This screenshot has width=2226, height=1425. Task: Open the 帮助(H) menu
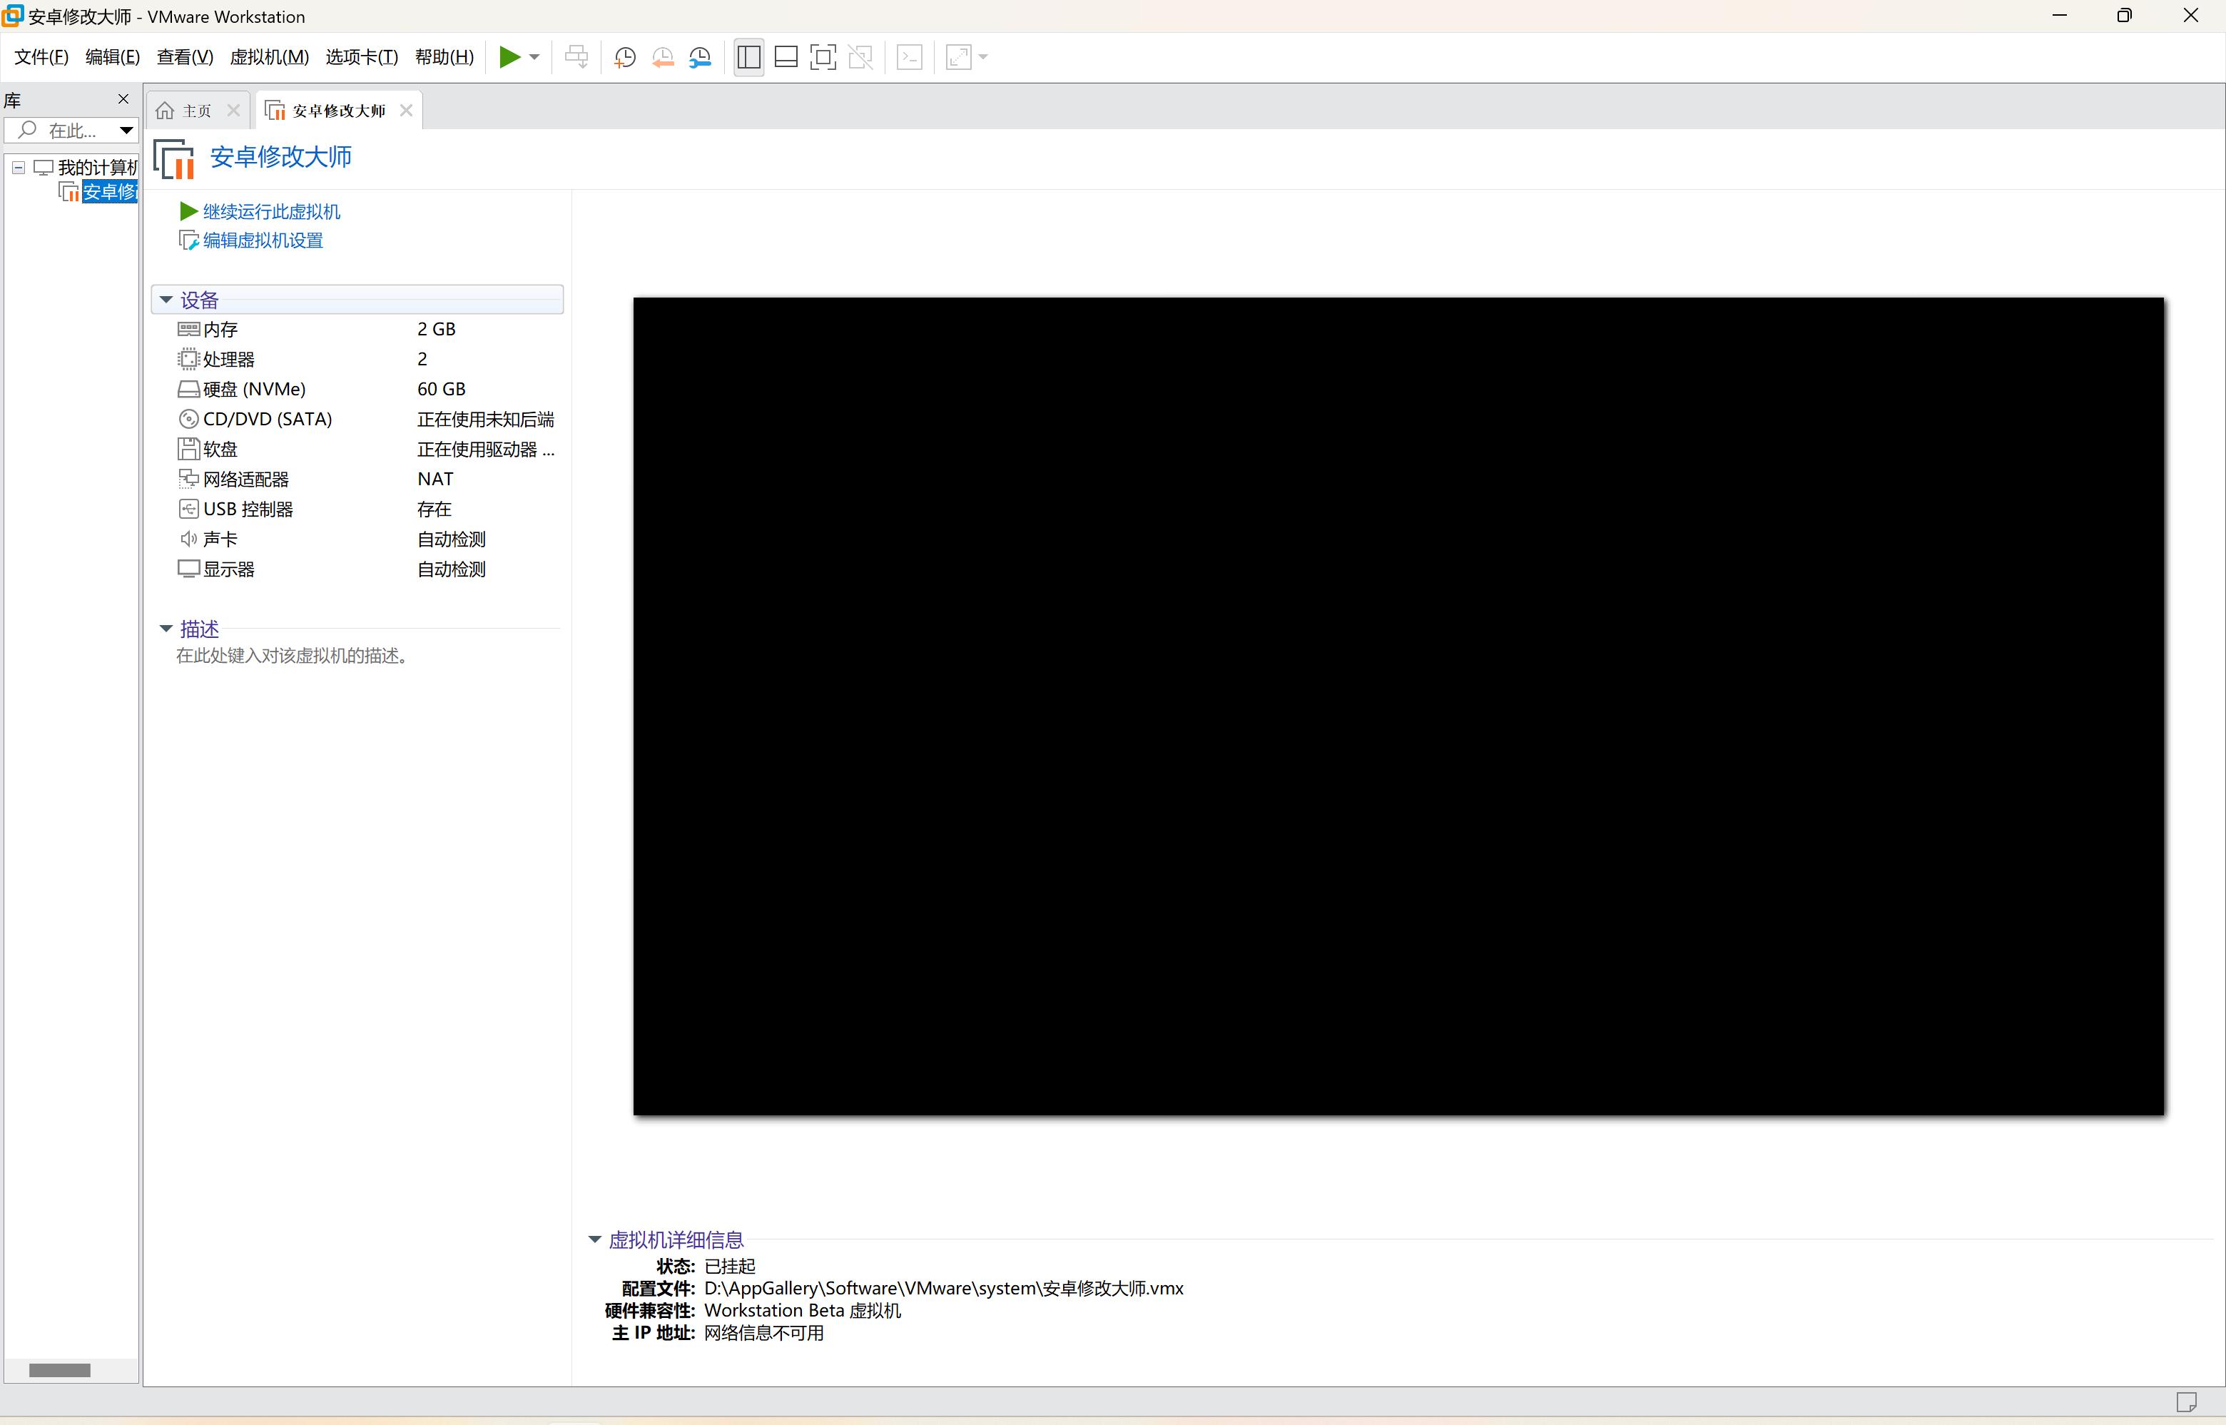pos(444,57)
